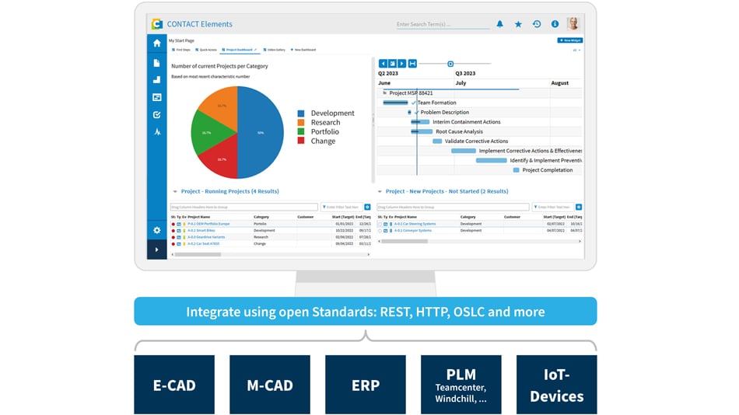Open the documents icon in sidebar
Image resolution: width=739 pixels, height=415 pixels.
[157, 62]
